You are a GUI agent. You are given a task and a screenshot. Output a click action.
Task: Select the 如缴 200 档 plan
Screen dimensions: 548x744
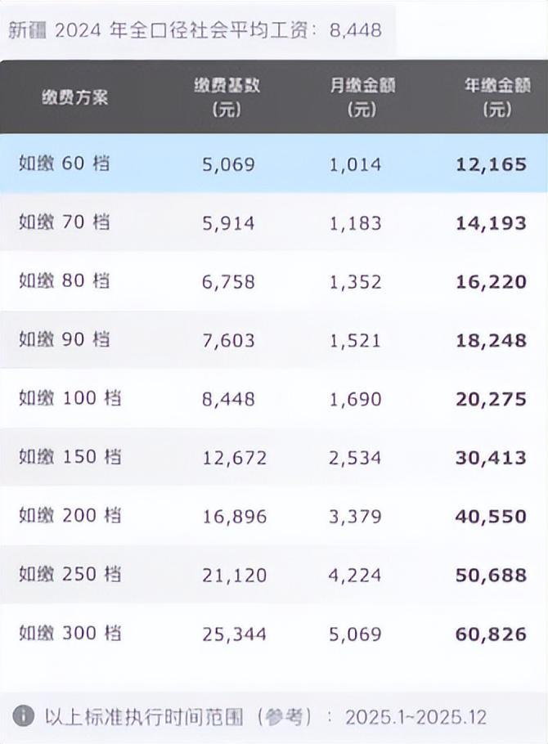274,516
